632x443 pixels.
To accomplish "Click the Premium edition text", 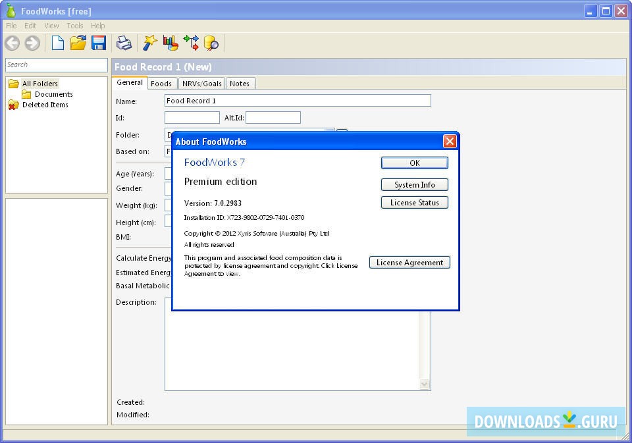I will point(220,182).
